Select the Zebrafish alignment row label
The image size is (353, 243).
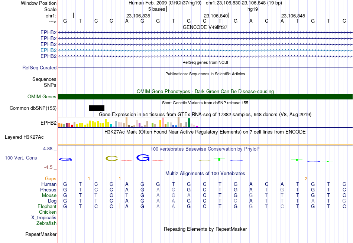pyautogui.click(x=46, y=223)
